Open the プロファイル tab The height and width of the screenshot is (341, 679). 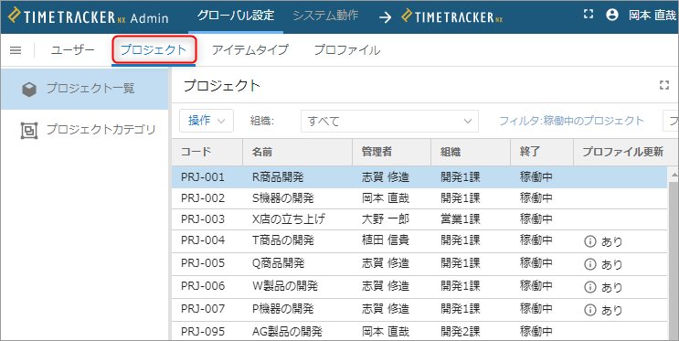tap(347, 50)
